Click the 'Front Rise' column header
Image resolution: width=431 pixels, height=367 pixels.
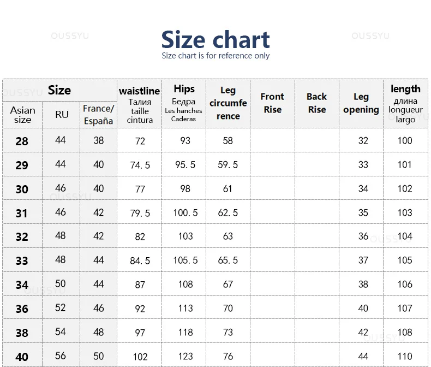[272, 103]
